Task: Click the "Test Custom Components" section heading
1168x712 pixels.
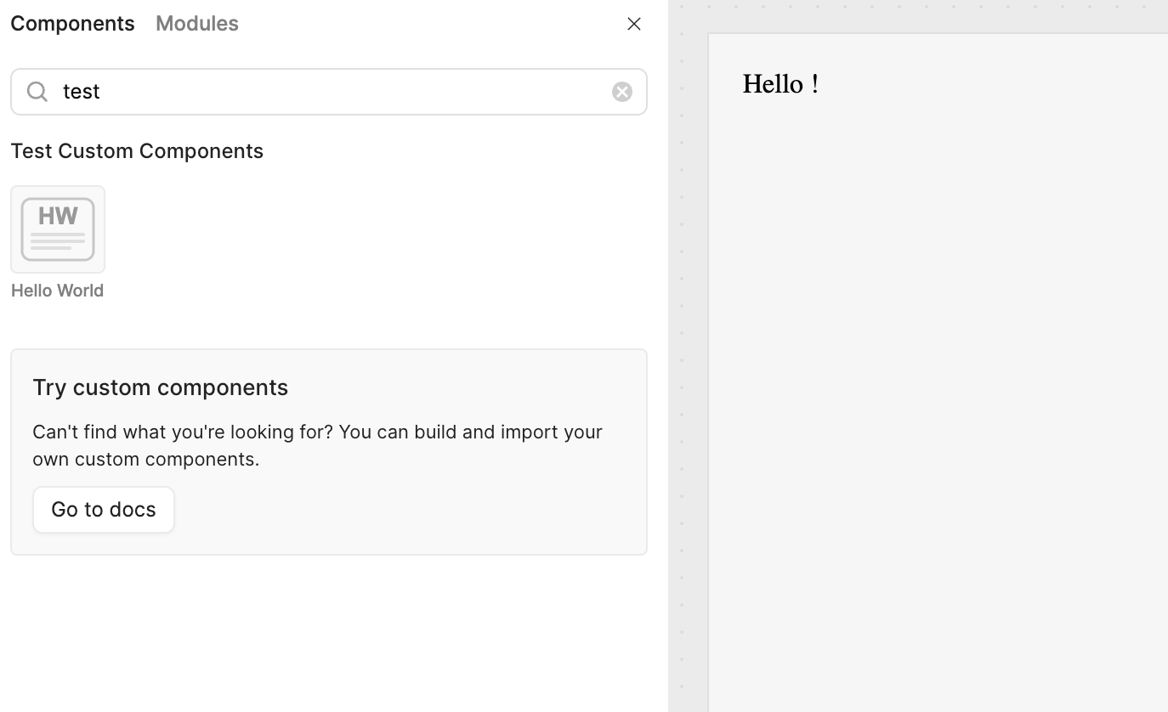Action: (x=137, y=151)
